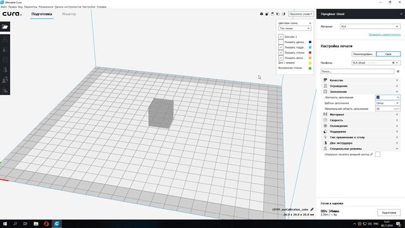
Task: Click the Материал category icon
Action: point(325,114)
